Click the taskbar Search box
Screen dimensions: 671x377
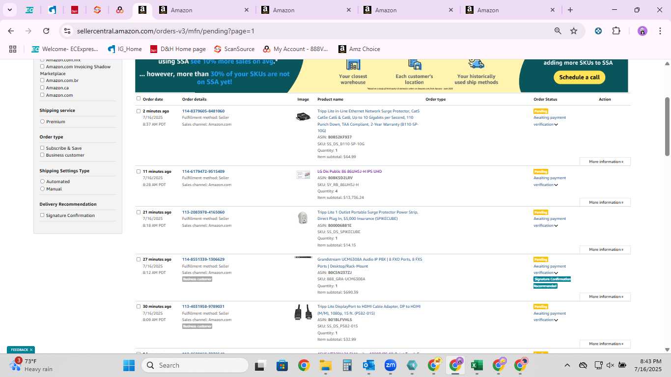[195, 365]
